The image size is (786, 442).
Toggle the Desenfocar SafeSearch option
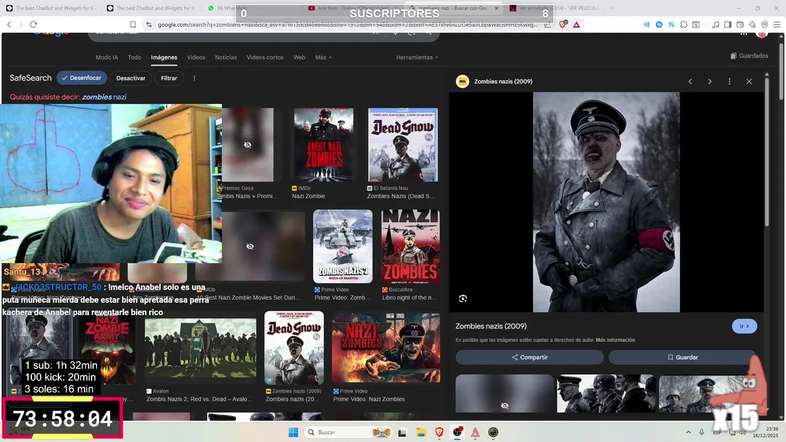(82, 78)
